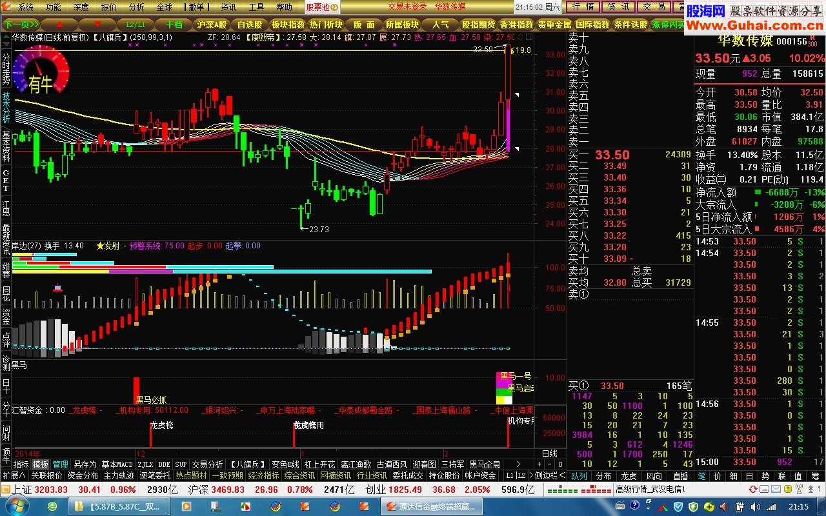Image resolution: width=826 pixels, height=516 pixels.
Task: Select the 黑马全息 template tab
Action: tap(485, 464)
